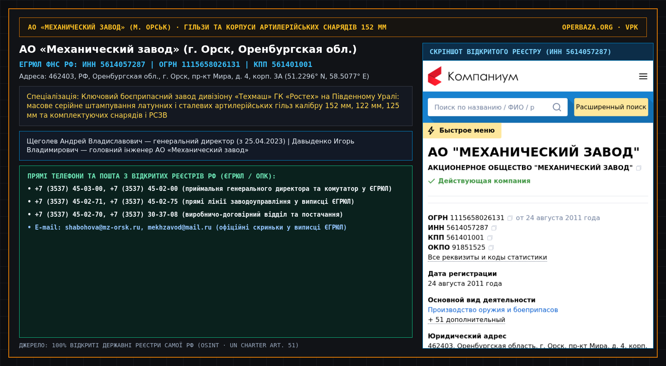Screen dimensions: 666x366
Task: Copy the ИНН value 5614057287
Action: [494, 228]
